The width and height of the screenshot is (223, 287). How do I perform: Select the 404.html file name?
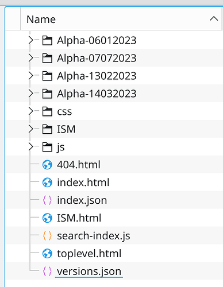point(79,165)
